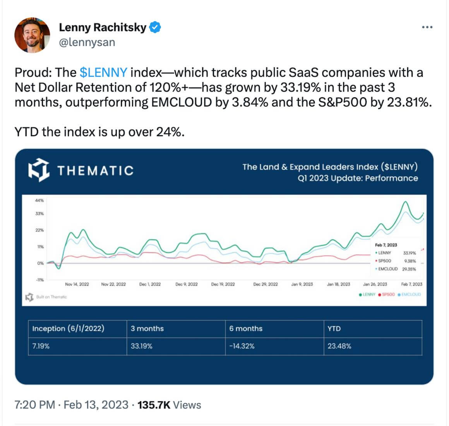Click the tweet timestamp 7:20 PM Feb 13, 2023
This screenshot has height=426, width=449.
pyautogui.click(x=71, y=405)
